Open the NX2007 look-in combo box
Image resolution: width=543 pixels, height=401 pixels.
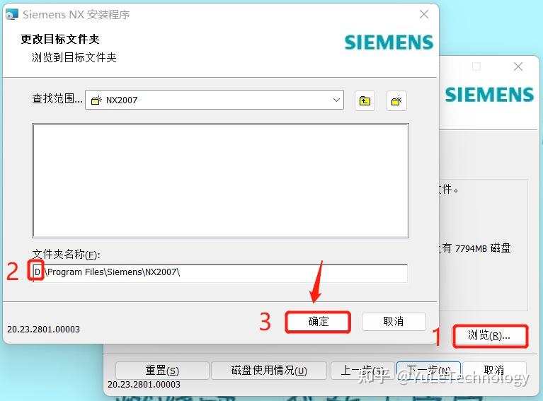coord(215,100)
